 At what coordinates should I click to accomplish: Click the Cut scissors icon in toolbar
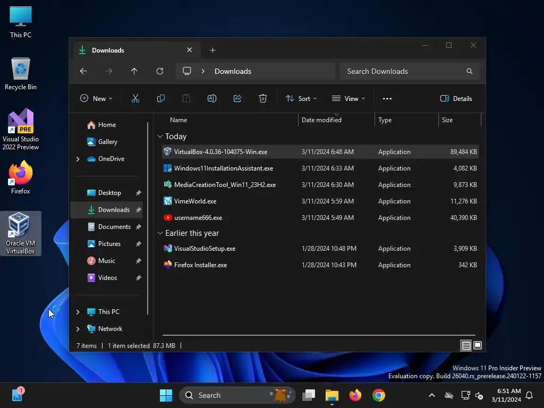135,98
